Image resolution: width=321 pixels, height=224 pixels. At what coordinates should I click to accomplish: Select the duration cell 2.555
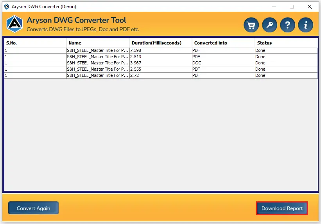pos(161,69)
